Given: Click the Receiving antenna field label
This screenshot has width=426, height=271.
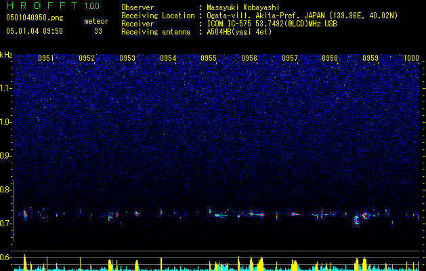Looking at the screenshot, I should (156, 32).
